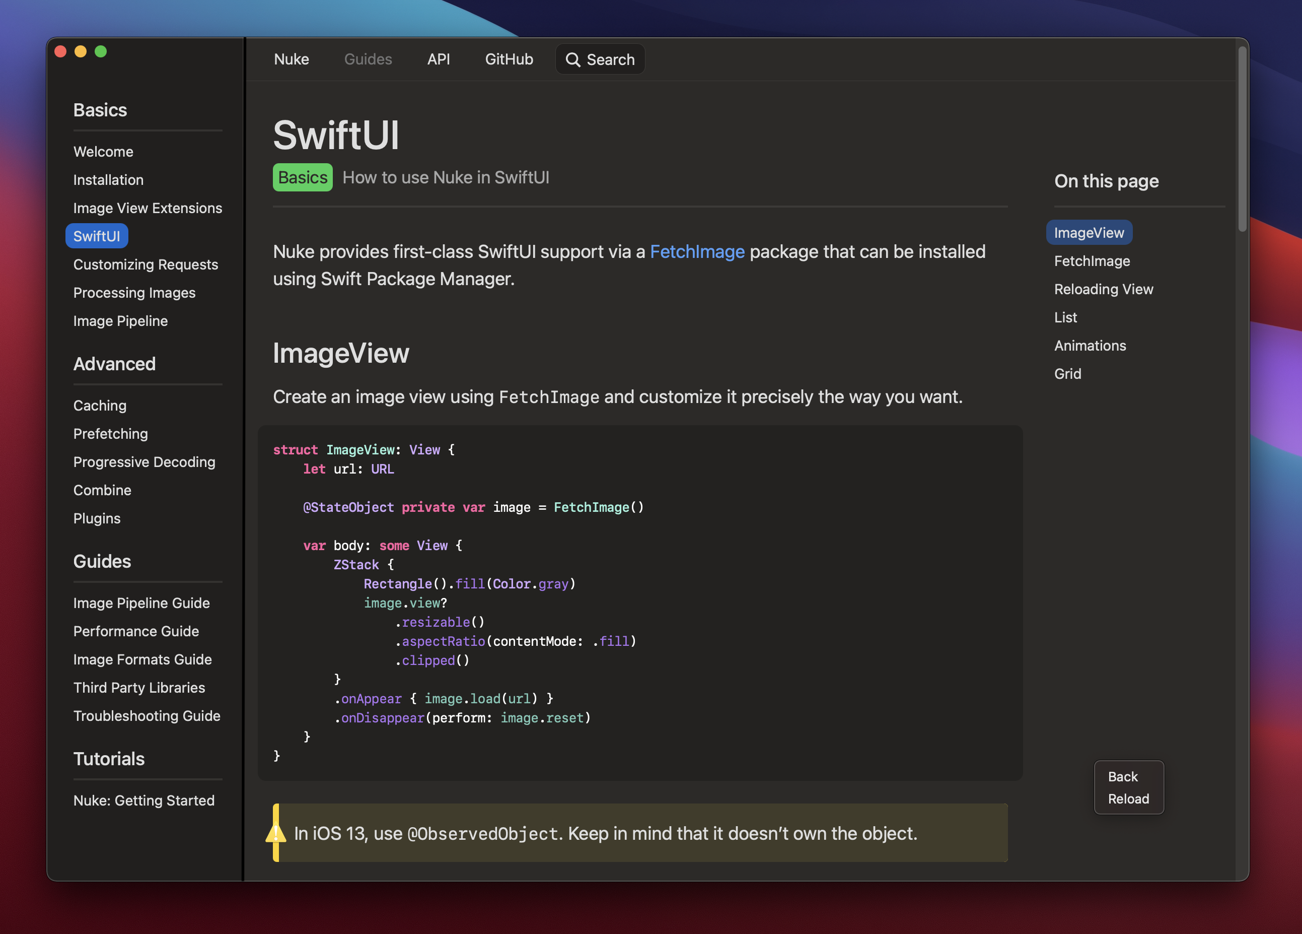Open the Guides nav item
The image size is (1302, 934).
(x=368, y=59)
